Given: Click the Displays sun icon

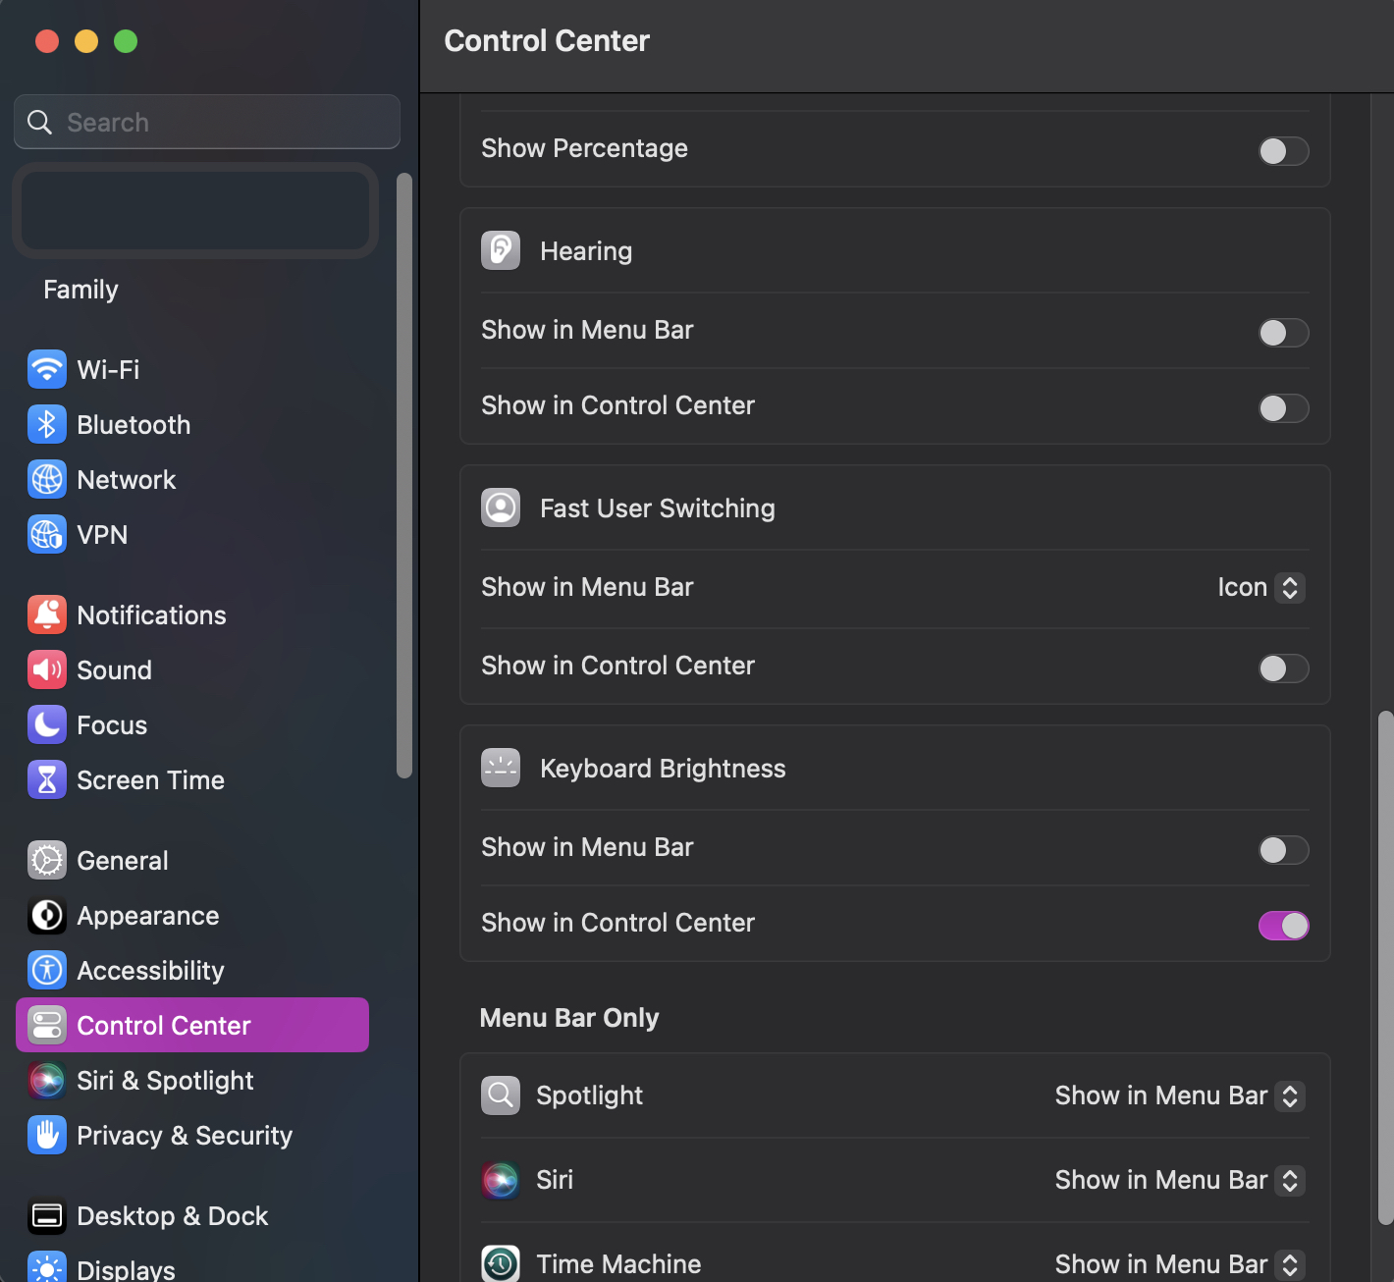Looking at the screenshot, I should click(47, 1267).
